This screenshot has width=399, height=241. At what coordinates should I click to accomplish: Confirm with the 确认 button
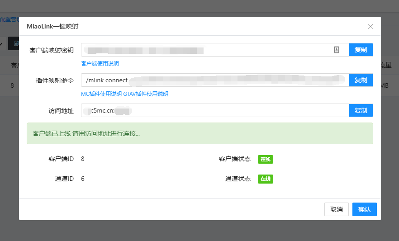coord(365,209)
